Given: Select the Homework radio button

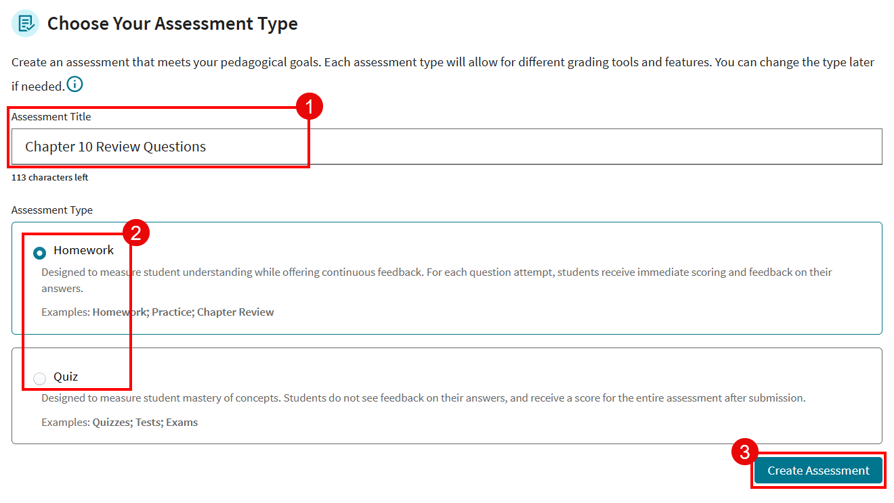Looking at the screenshot, I should click(40, 253).
